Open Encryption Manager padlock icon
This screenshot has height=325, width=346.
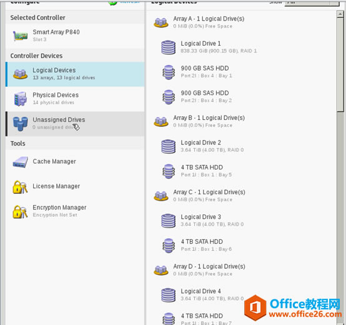[20, 212]
